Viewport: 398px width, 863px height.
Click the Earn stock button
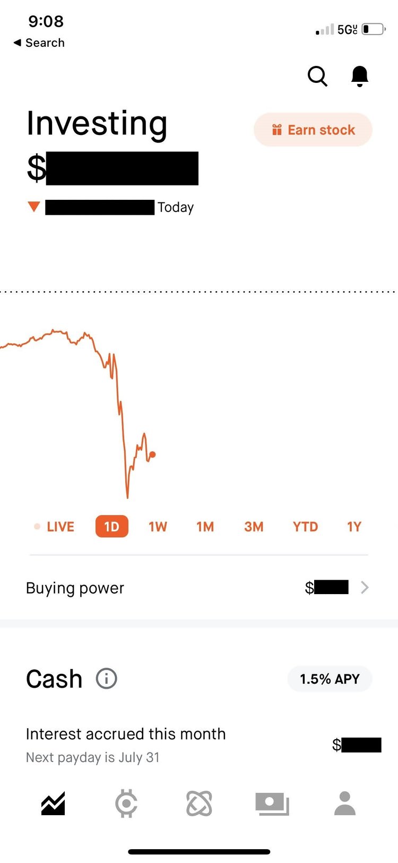click(x=313, y=129)
